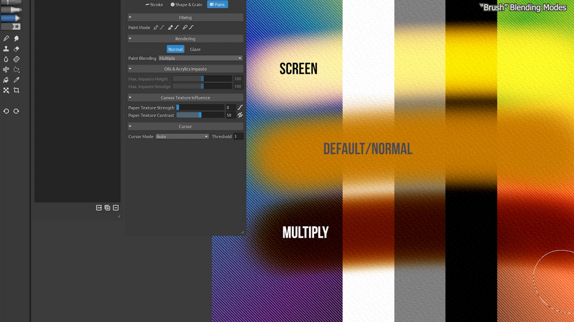Open the Cursor Mode dropdown showing Auto
The height and width of the screenshot is (322, 574).
(x=182, y=136)
